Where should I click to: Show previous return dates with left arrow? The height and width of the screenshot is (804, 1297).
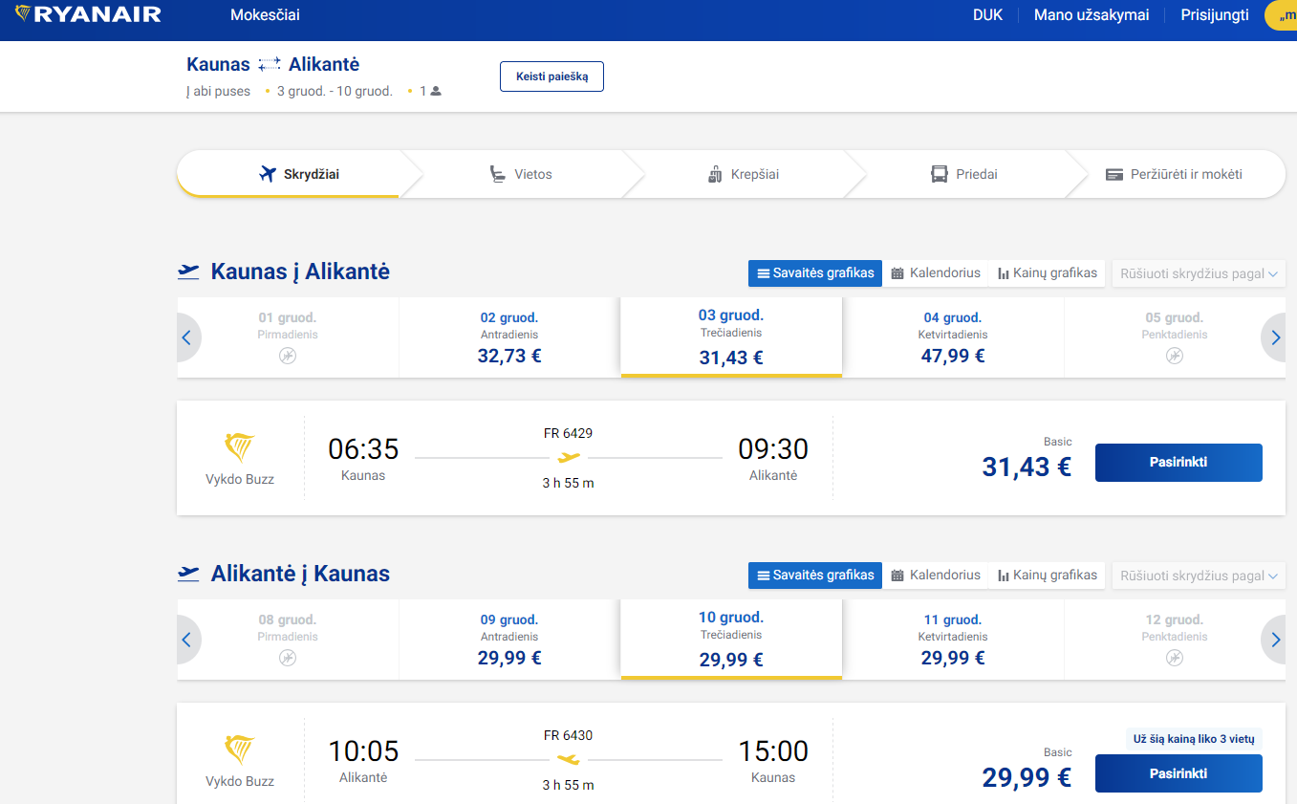click(x=187, y=640)
